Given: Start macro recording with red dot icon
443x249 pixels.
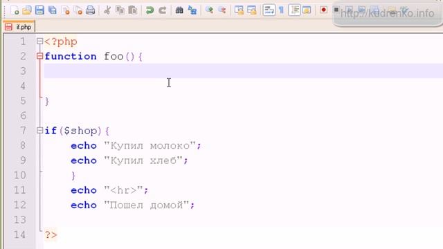Looking at the screenshot, I should [x=323, y=10].
